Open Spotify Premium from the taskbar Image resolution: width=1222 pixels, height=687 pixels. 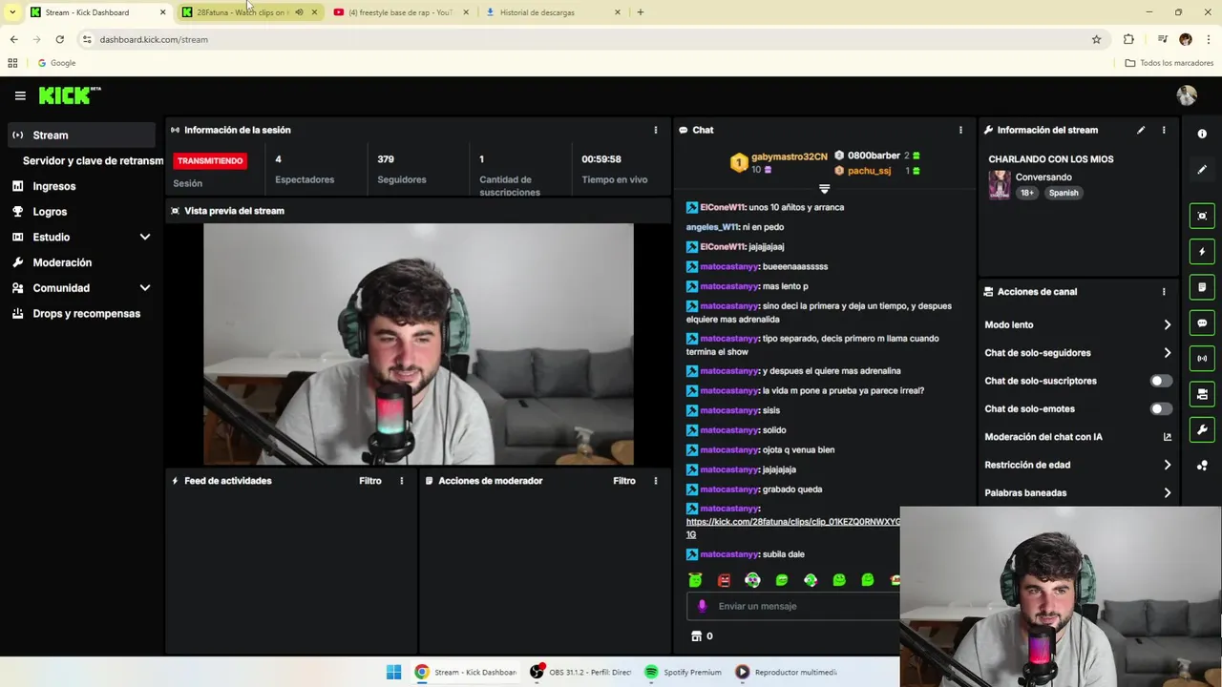tap(683, 672)
